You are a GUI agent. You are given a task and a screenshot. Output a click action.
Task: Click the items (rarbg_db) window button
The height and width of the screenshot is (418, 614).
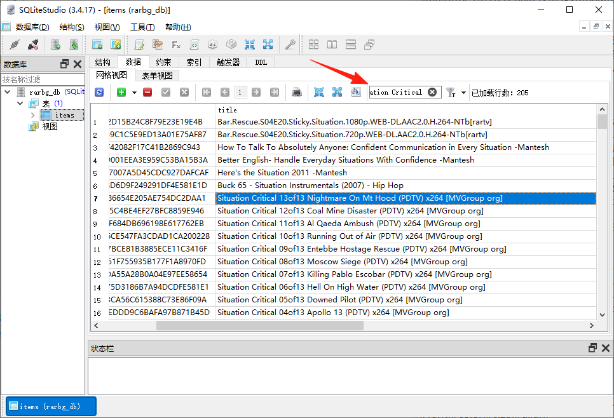50,406
